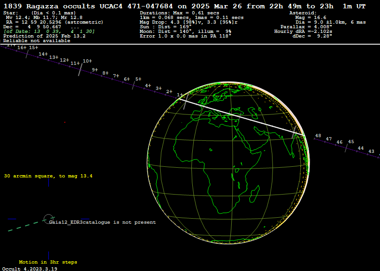The height and width of the screenshot is (271, 380).
Task: Select the 'Sun : Dist = 169°' line
Action: (165, 27)
